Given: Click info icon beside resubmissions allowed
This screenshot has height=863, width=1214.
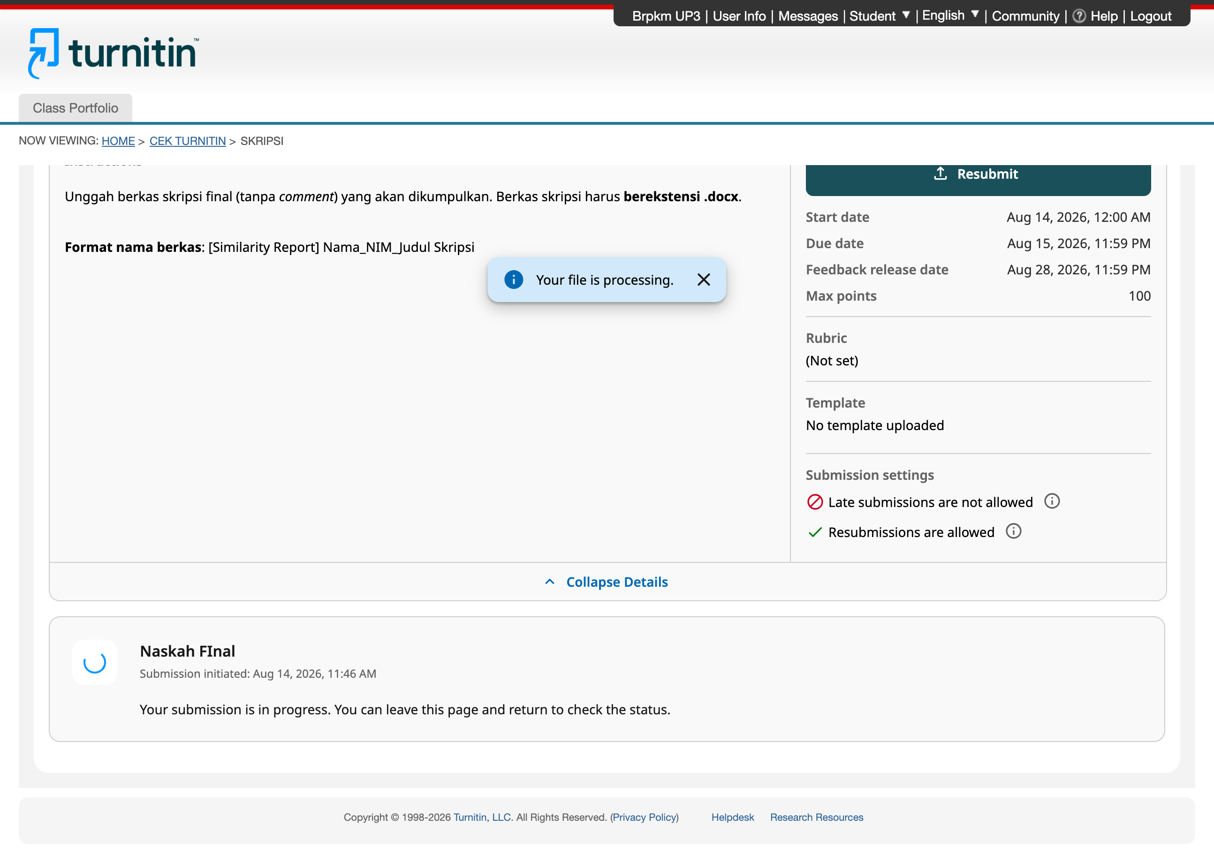Looking at the screenshot, I should point(1013,531).
